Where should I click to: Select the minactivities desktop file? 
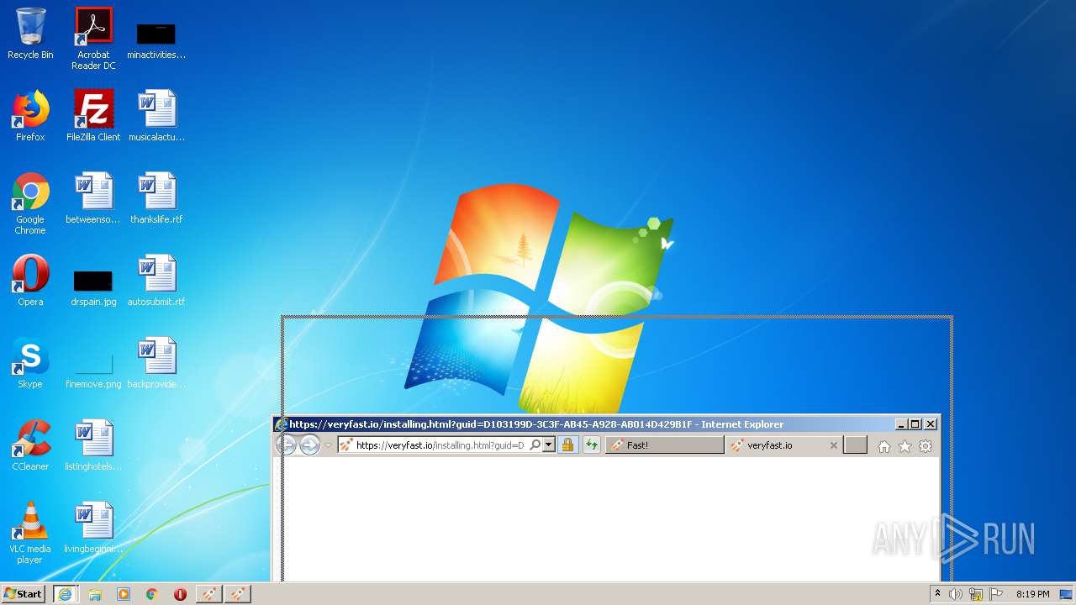tap(156, 39)
